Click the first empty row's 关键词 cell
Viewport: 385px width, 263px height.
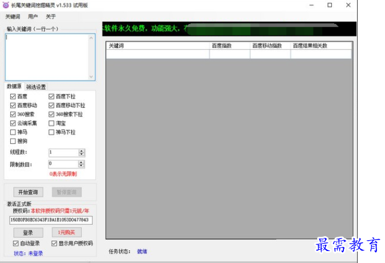tap(158, 54)
